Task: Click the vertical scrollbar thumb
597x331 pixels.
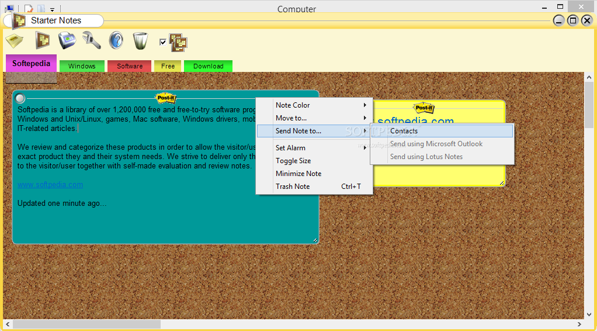Action: coord(589,105)
